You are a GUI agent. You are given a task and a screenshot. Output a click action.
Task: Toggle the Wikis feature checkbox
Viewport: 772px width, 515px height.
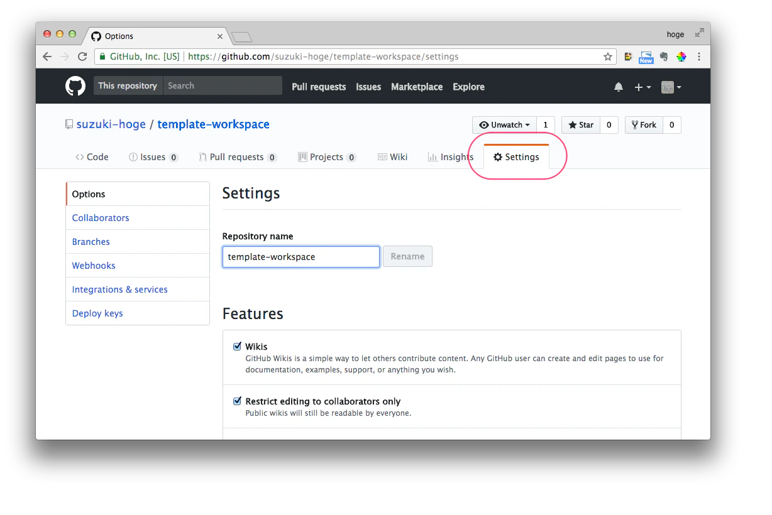(x=238, y=346)
